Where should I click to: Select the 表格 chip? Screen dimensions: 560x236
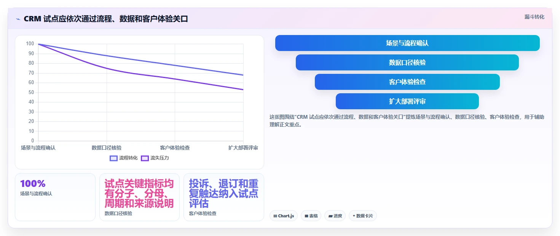click(x=311, y=216)
